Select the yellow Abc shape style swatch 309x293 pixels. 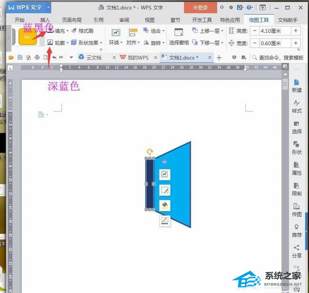point(28,37)
